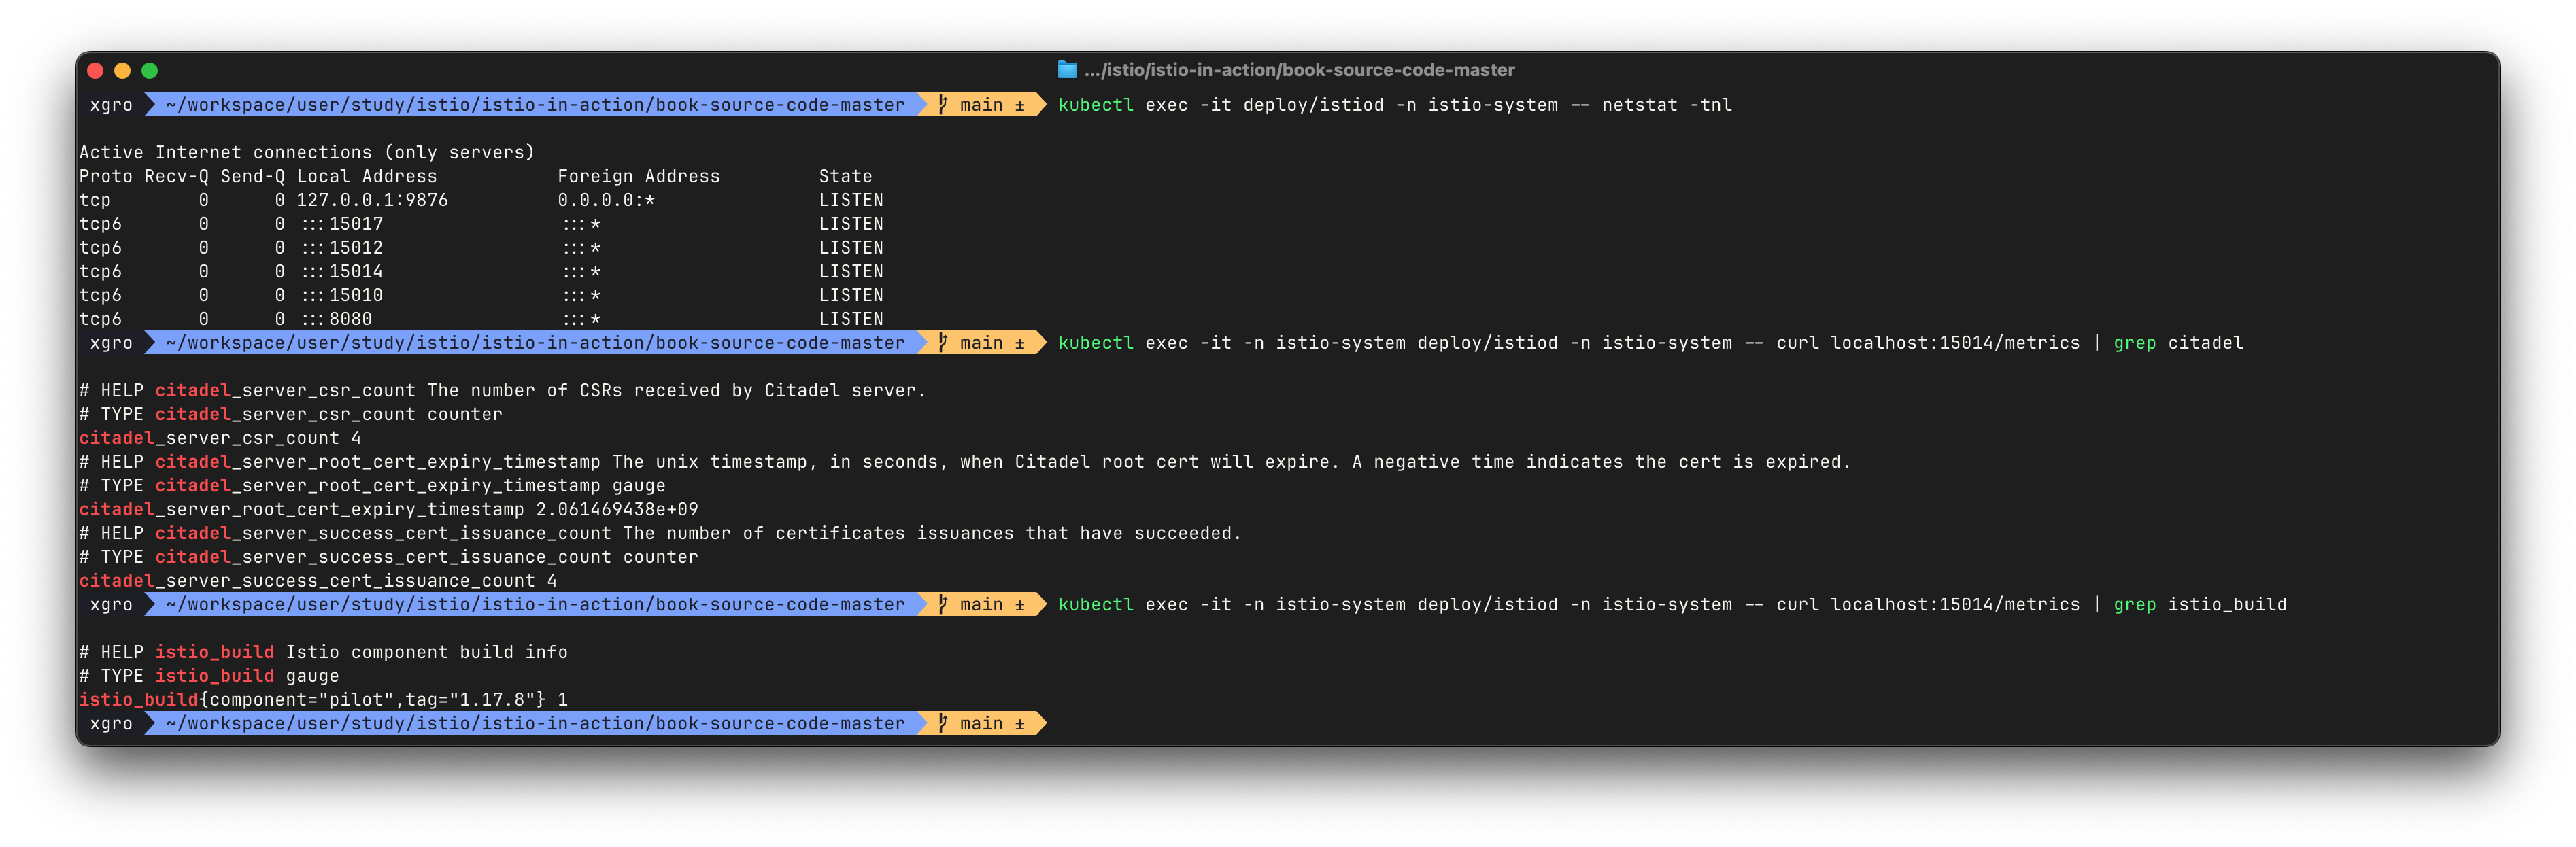Minimize the terminal using the yellow button
The height and width of the screenshot is (847, 2576).
(x=123, y=71)
